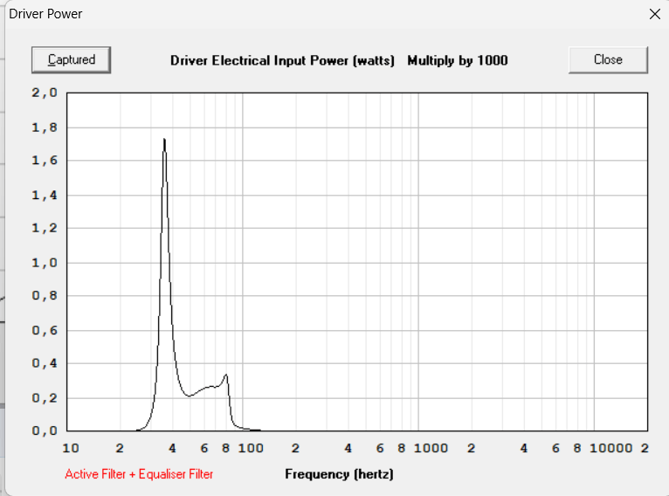Click the Frequency (hertz) axis label
Image resolution: width=669 pixels, height=496 pixels.
[339, 474]
